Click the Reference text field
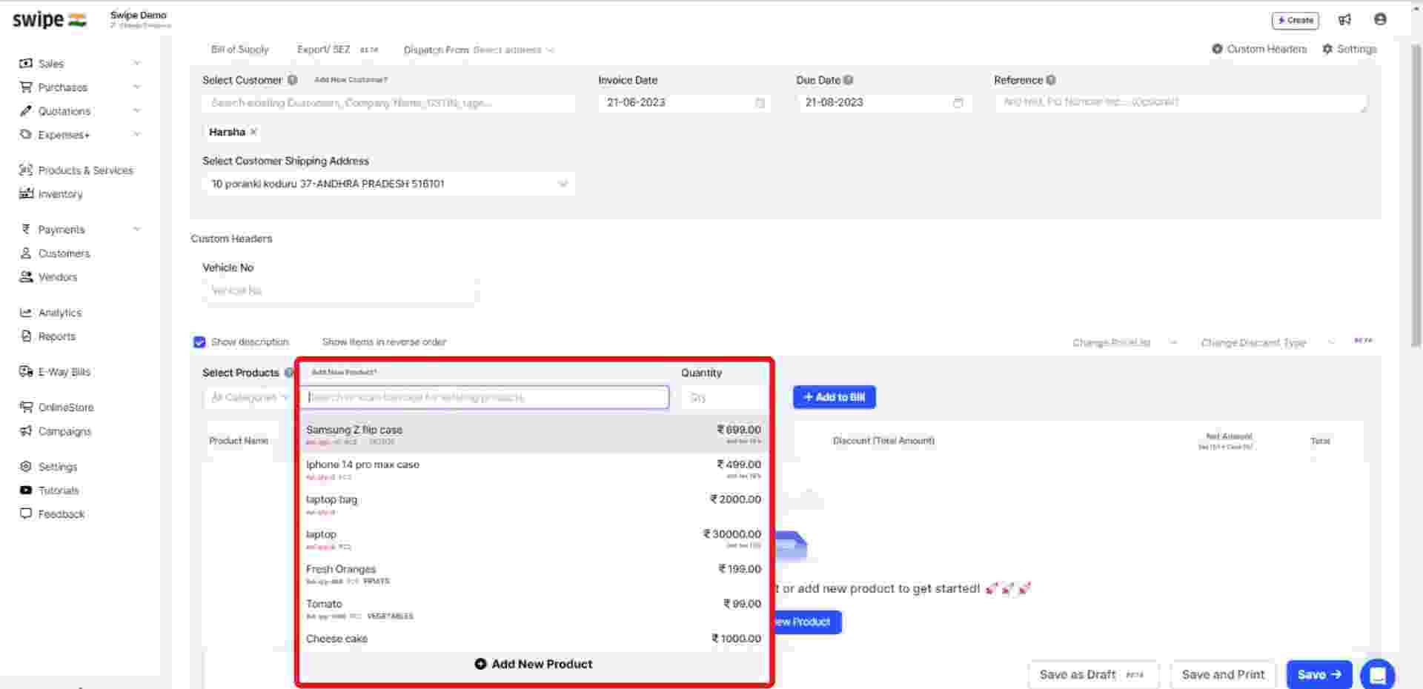 tap(1181, 103)
